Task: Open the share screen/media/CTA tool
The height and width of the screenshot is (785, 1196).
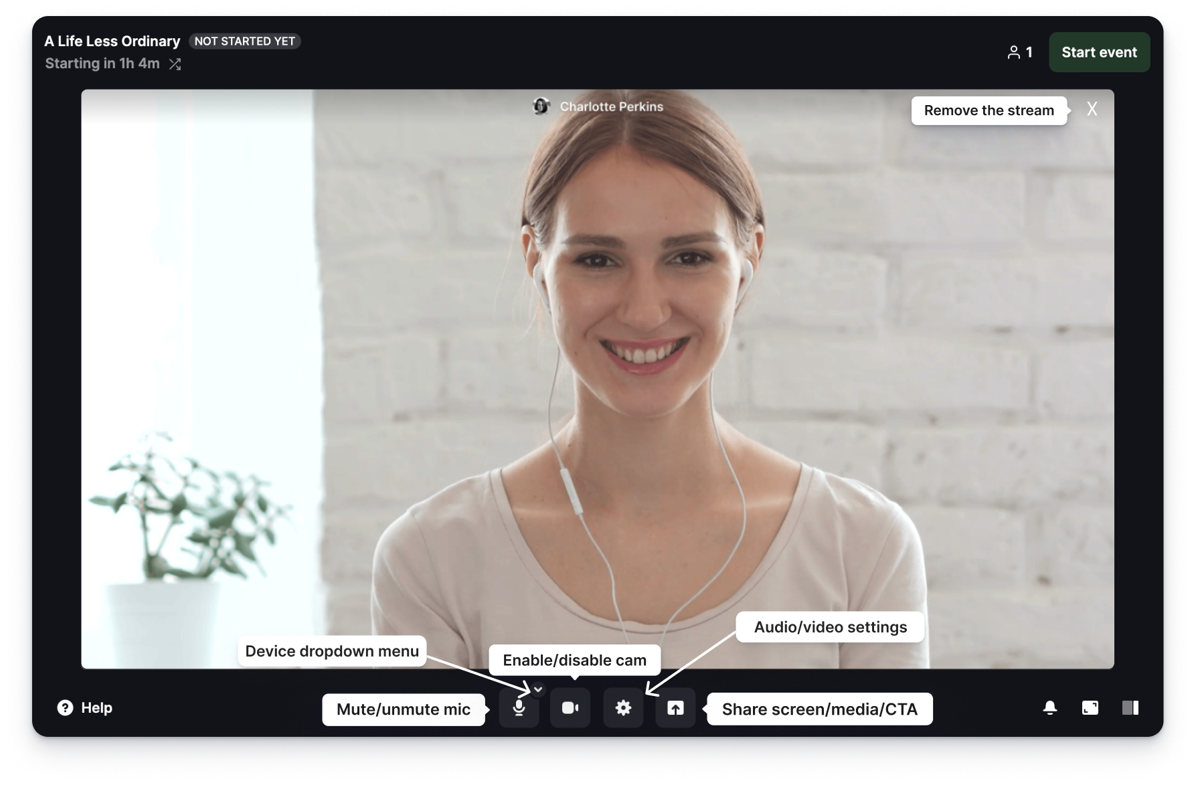Action: [x=676, y=709]
